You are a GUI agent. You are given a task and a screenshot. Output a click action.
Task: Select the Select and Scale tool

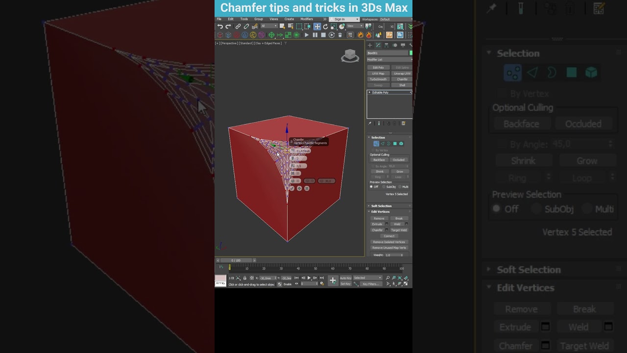click(334, 26)
